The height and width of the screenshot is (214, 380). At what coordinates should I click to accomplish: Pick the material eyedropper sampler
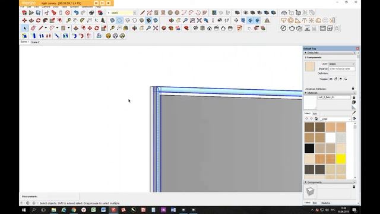pyautogui.click(x=354, y=112)
